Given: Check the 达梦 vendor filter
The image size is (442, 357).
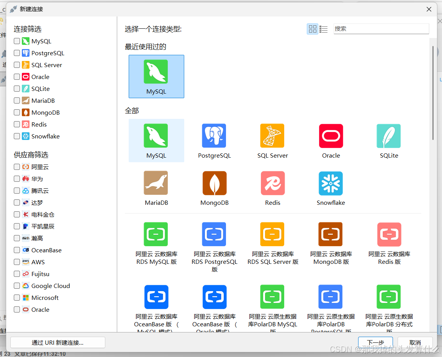Looking at the screenshot, I should (17, 202).
